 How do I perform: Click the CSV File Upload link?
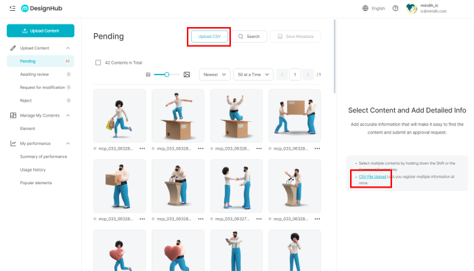coord(372,176)
